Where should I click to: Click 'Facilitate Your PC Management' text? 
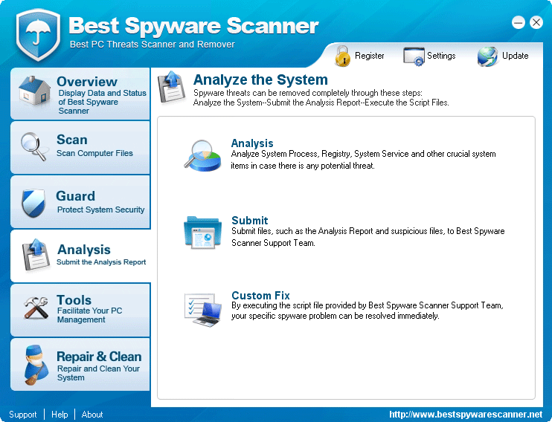click(89, 315)
